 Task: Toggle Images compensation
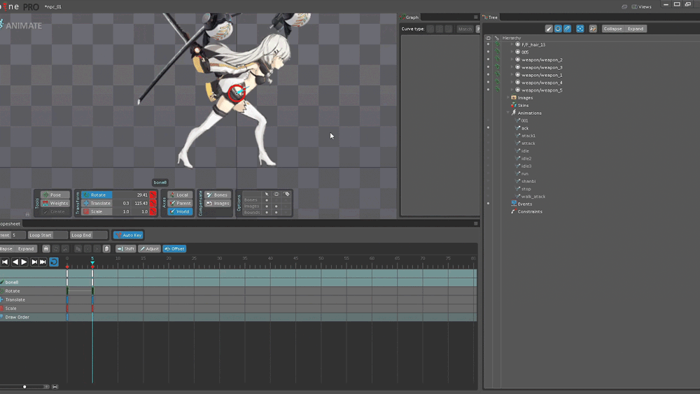tap(218, 203)
